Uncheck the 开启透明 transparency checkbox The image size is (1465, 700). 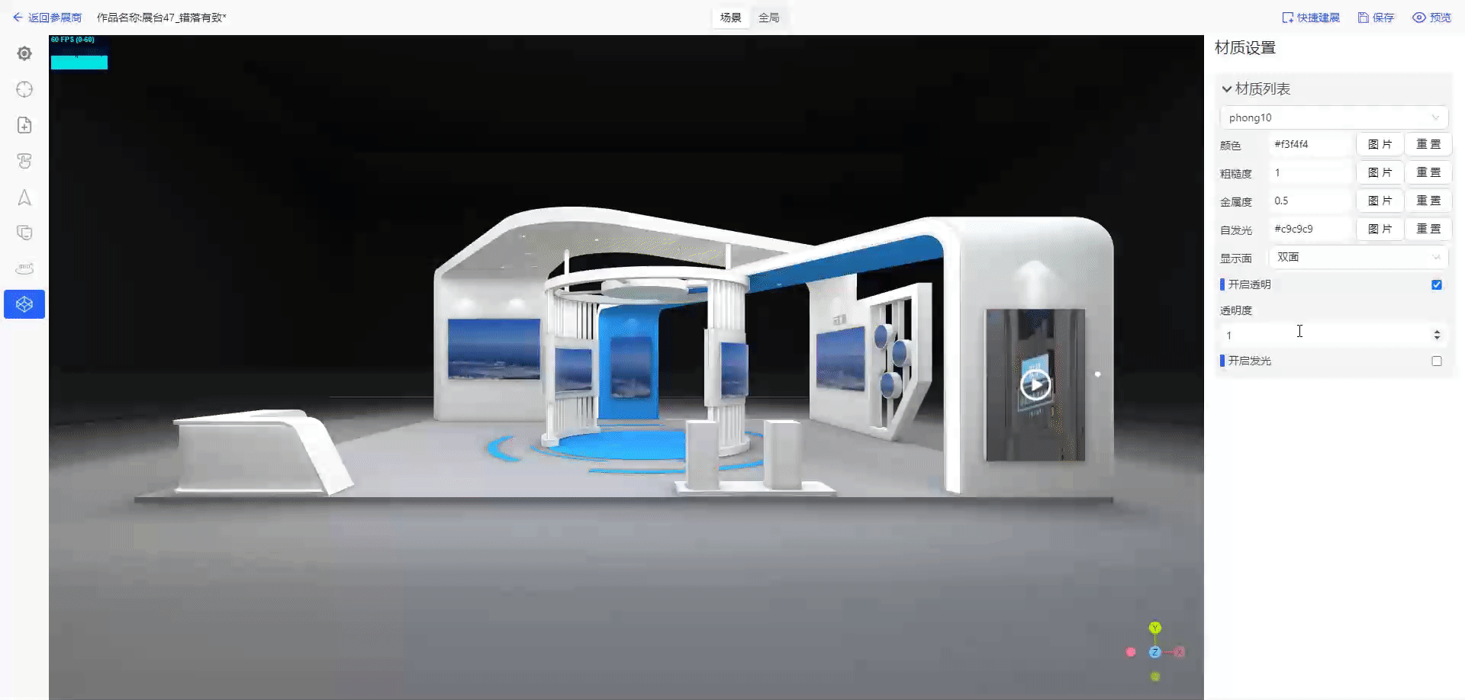click(1436, 284)
